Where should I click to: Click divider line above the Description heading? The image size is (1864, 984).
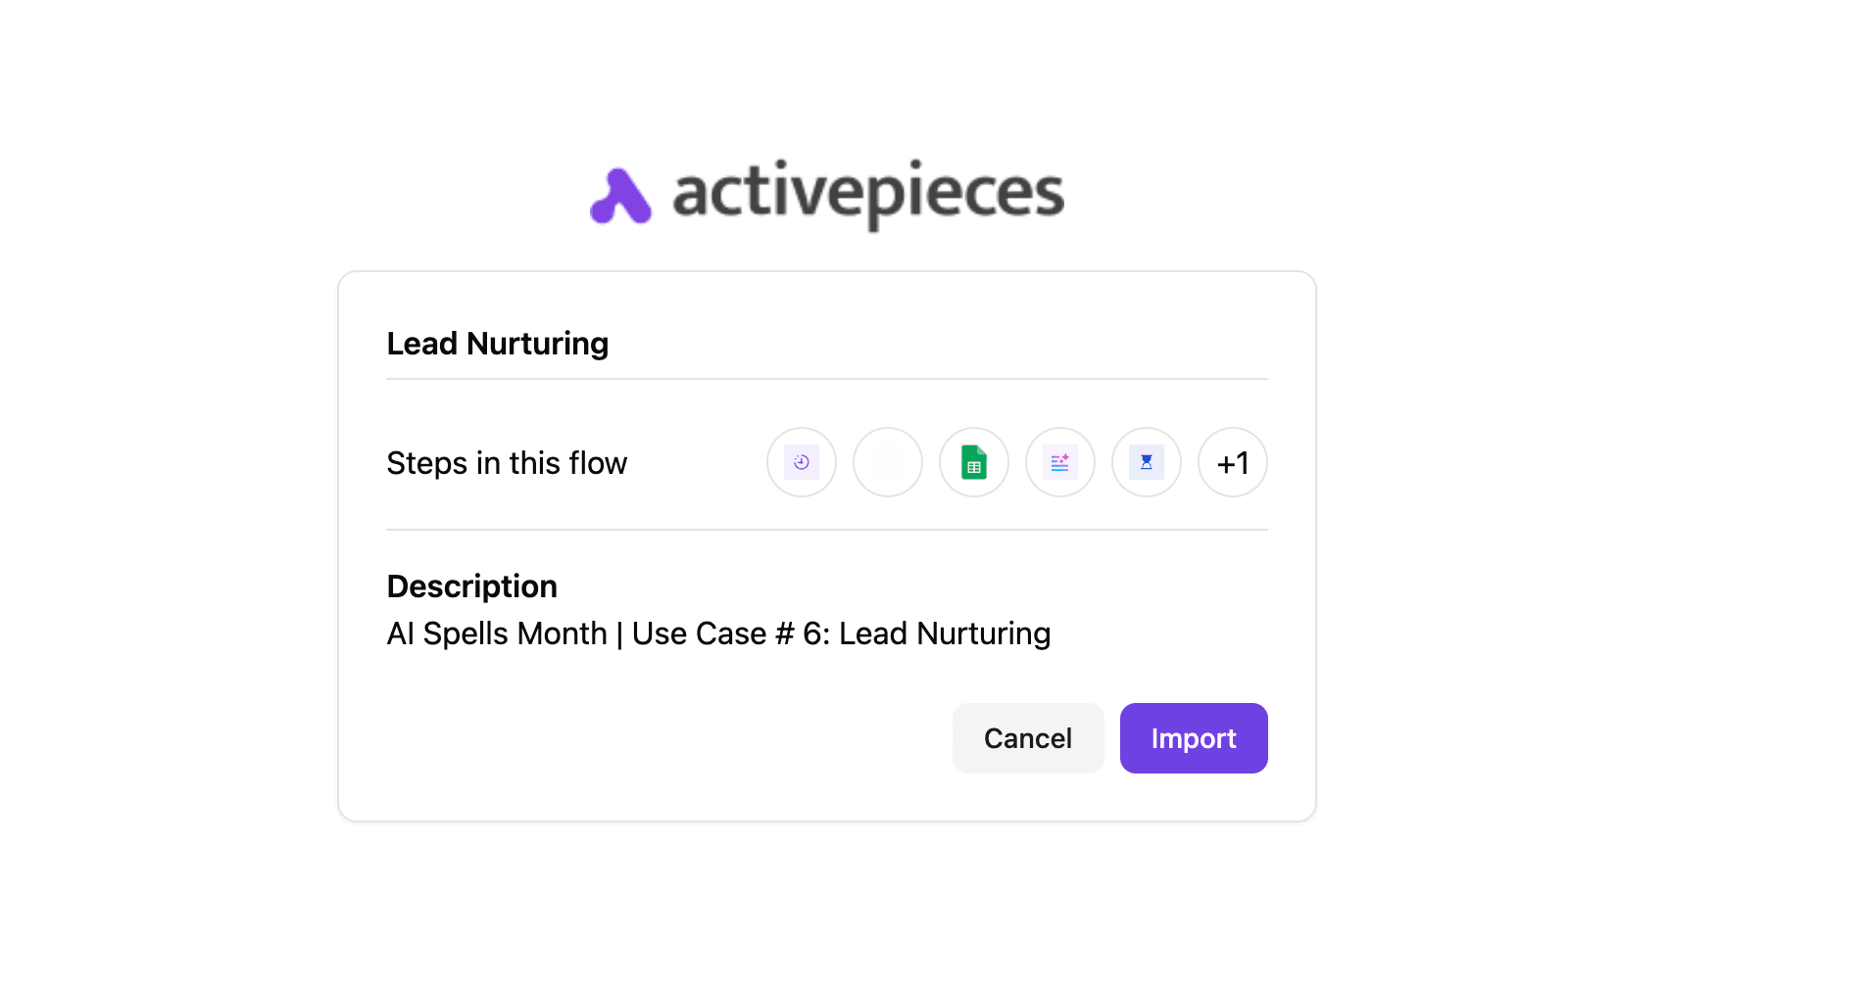(x=826, y=530)
